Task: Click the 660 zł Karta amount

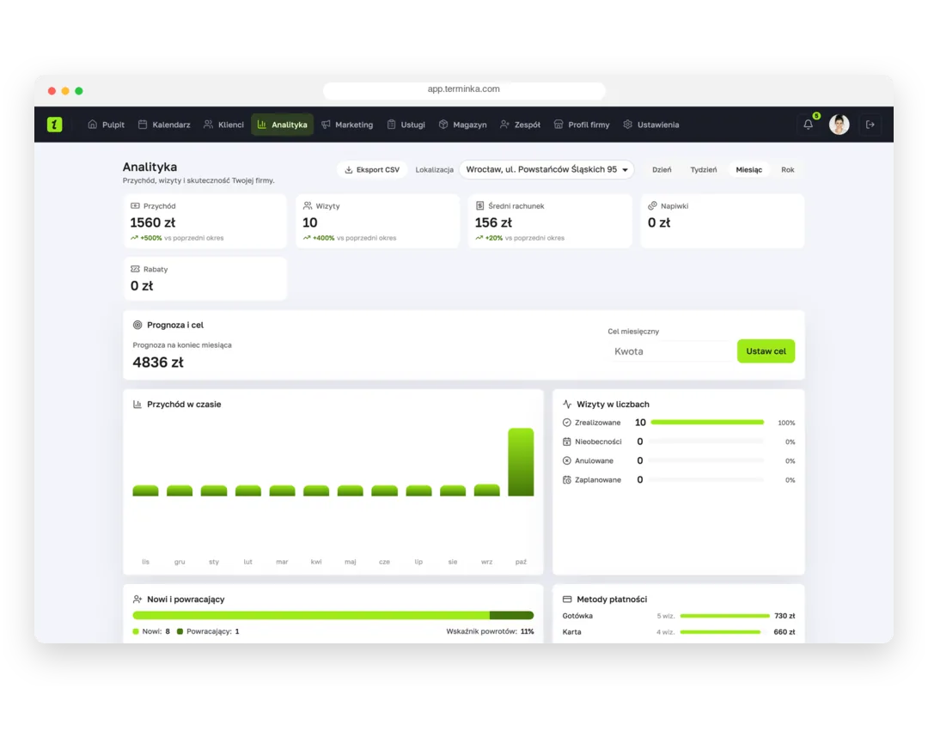Action: [785, 632]
